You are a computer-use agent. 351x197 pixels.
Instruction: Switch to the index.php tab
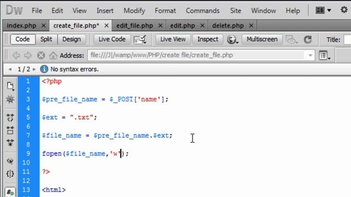[x=21, y=26]
